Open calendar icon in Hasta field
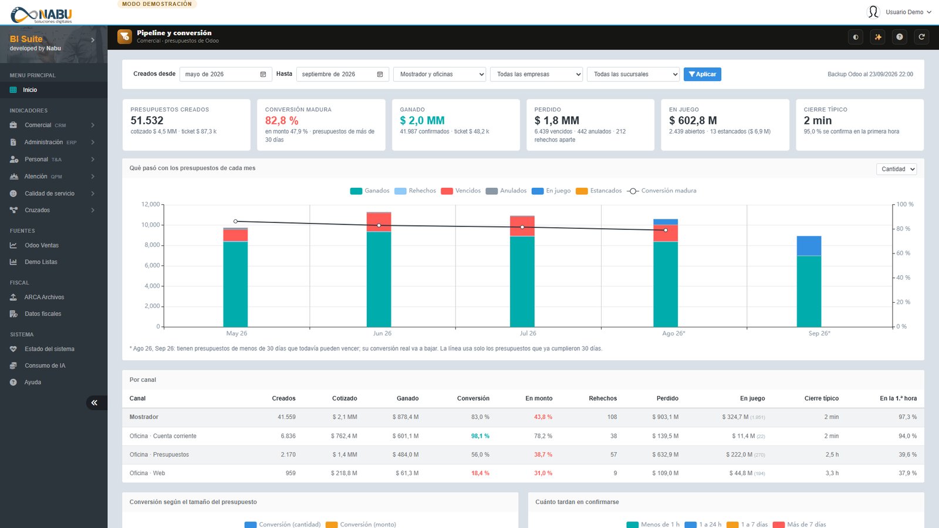The height and width of the screenshot is (528, 939). [380, 75]
